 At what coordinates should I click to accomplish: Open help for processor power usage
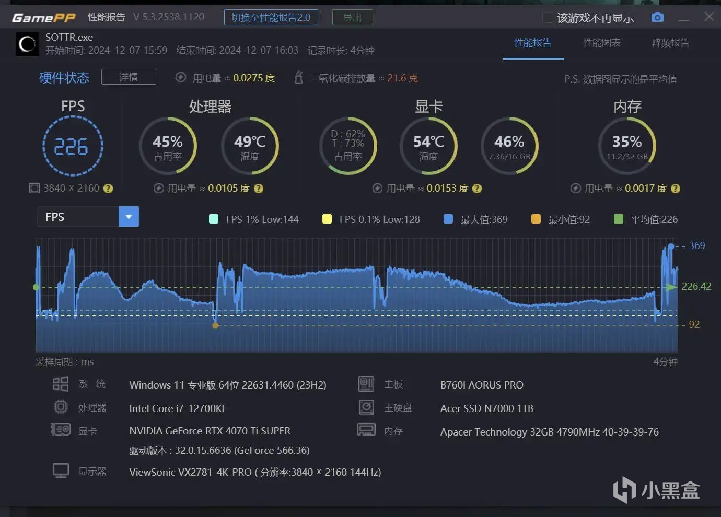pyautogui.click(x=259, y=189)
